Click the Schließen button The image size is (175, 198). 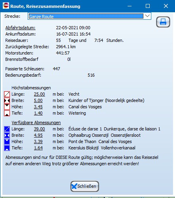(85, 186)
